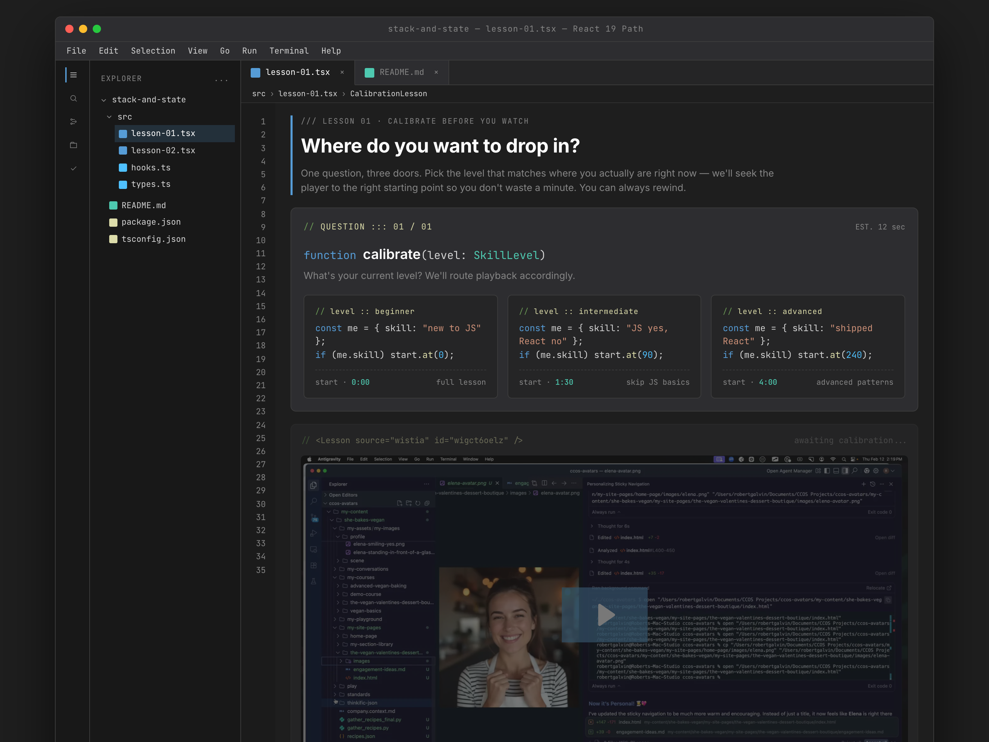Open the Selection menu
The height and width of the screenshot is (742, 989).
click(153, 51)
